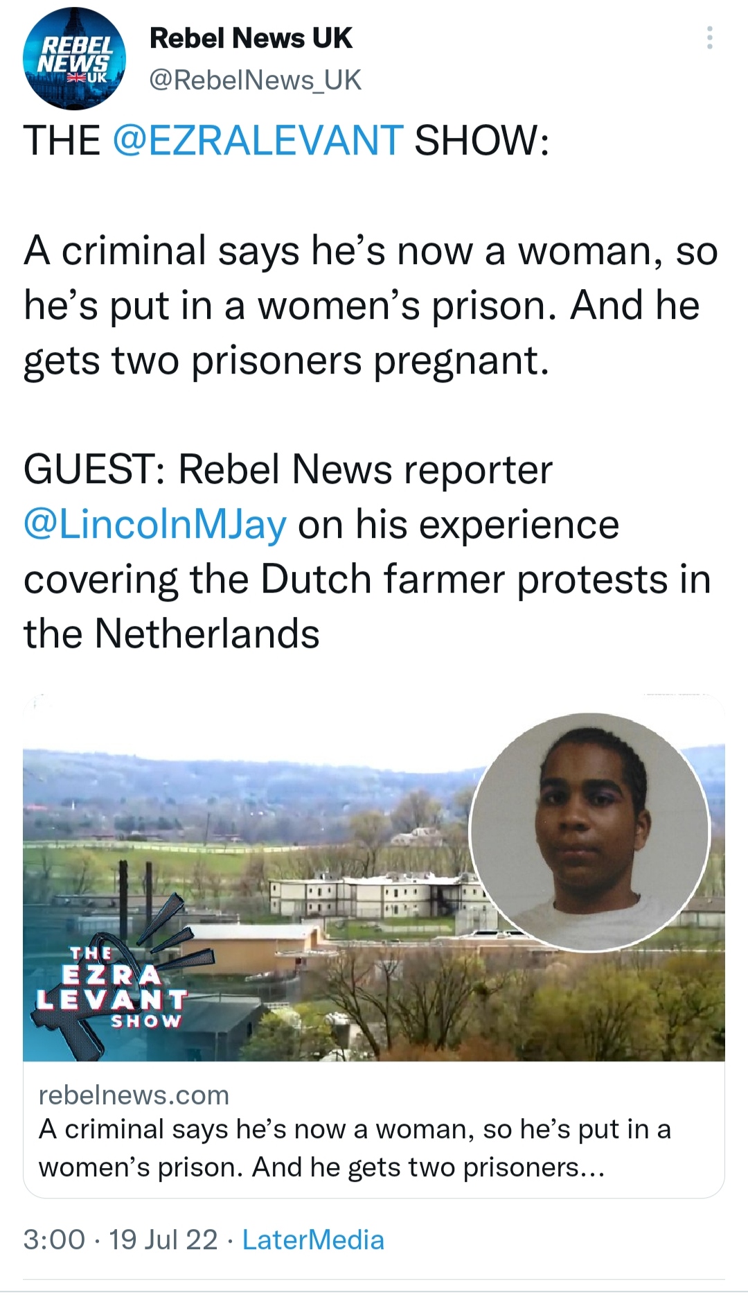The height and width of the screenshot is (1297, 748).
Task: Open the link card headline text
Action: pos(355,1149)
